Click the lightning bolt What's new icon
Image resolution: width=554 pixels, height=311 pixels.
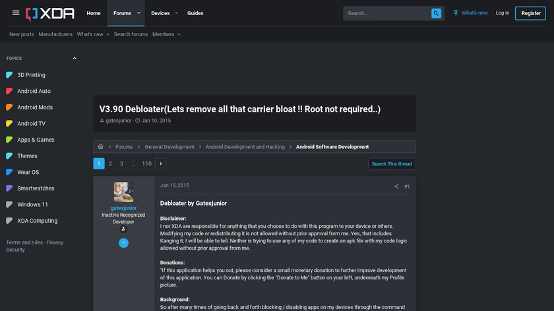[456, 13]
